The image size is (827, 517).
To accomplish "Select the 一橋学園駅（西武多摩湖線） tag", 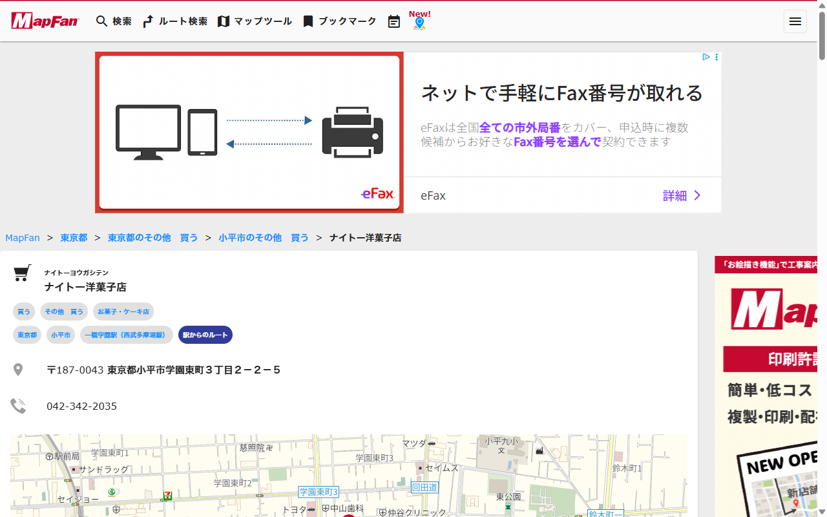I will coord(127,335).
